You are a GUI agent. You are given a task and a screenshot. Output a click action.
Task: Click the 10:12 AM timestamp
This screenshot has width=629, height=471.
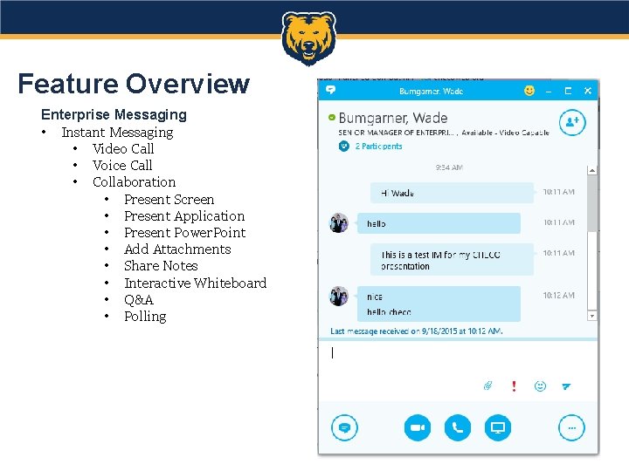559,296
